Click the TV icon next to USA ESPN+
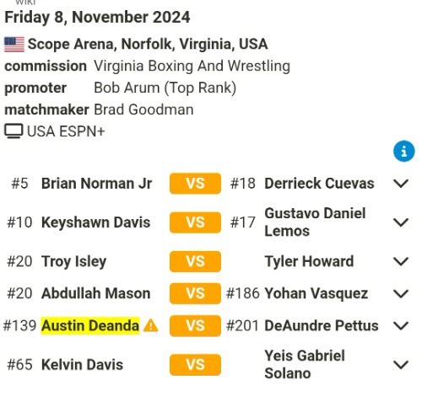Viewport: 422px width, 396px height. [14, 131]
